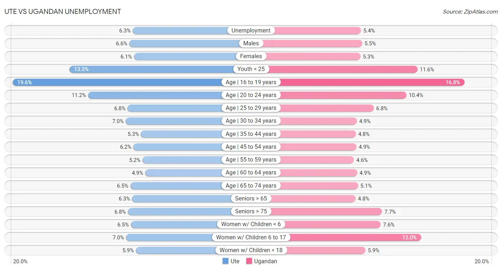Click the pink Ugandan legend swatch
The height and width of the screenshot is (270, 502).
tap(249, 261)
